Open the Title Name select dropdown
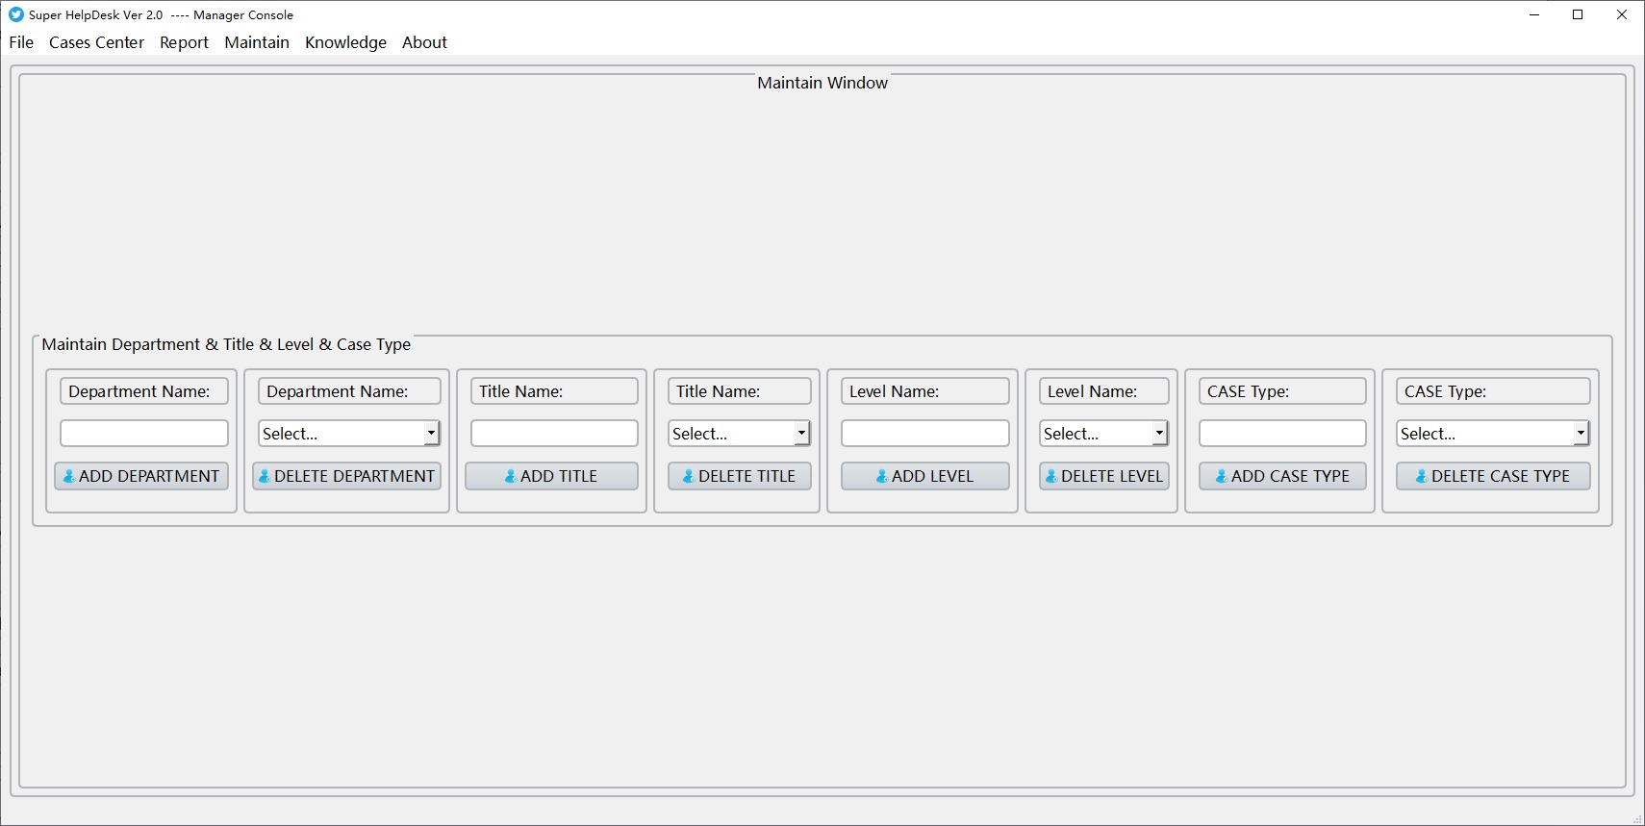The width and height of the screenshot is (1645, 826). [739, 434]
